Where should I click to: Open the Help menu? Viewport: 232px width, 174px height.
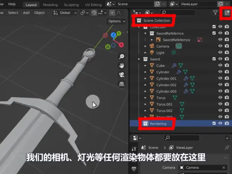tap(12, 4)
